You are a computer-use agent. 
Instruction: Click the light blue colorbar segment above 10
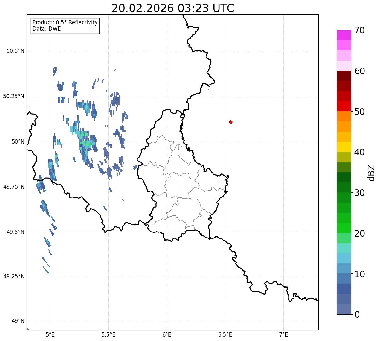tap(344, 258)
